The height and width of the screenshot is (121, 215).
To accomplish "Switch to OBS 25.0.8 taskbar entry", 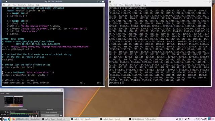I will click(x=142, y=119).
